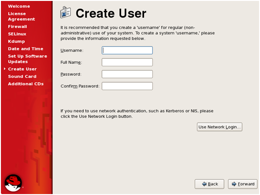
Task: Go Back to previous setup step
Action: tap(209, 184)
